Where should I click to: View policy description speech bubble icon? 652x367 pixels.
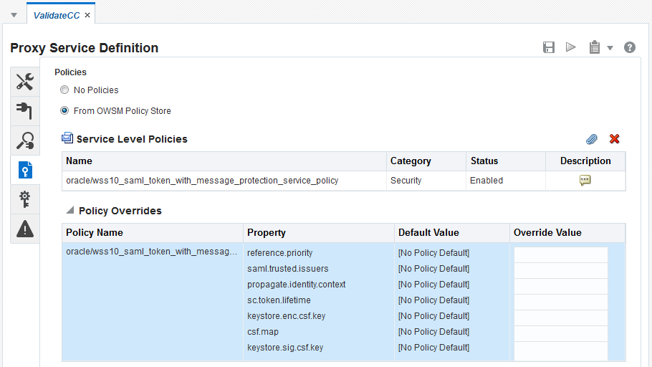(x=585, y=180)
